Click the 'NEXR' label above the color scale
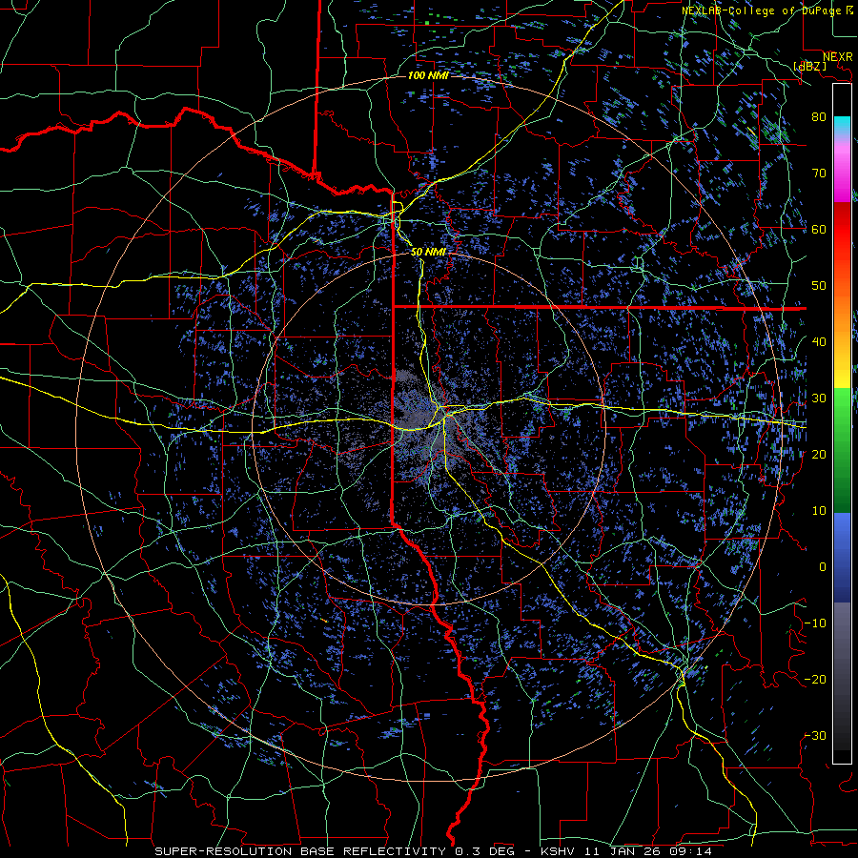 (838, 57)
